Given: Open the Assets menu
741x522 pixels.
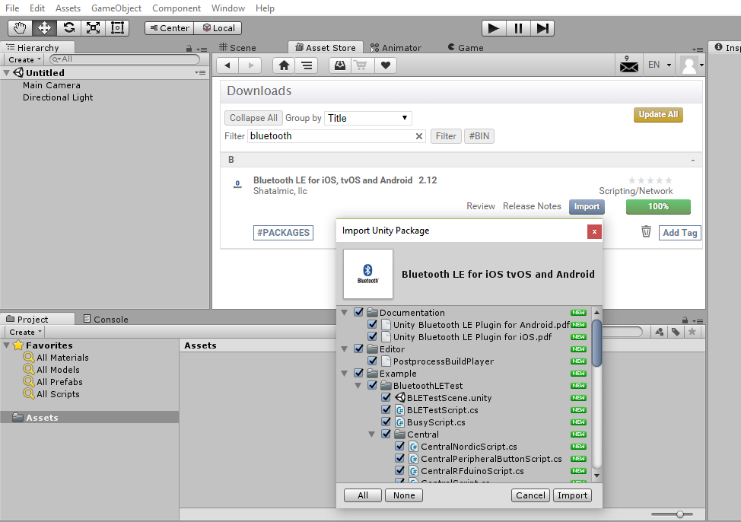Looking at the screenshot, I should (x=68, y=8).
